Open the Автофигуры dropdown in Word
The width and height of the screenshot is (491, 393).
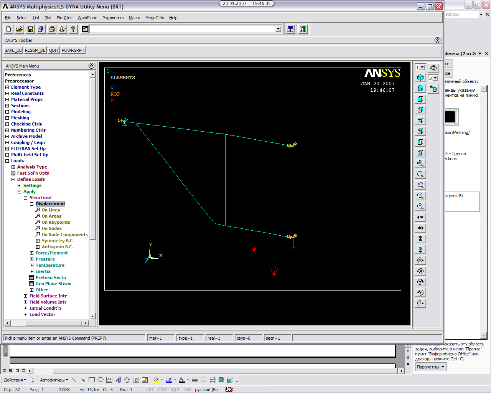click(x=54, y=380)
